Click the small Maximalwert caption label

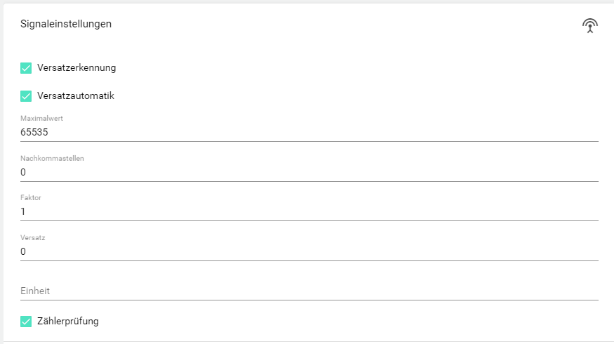point(41,119)
